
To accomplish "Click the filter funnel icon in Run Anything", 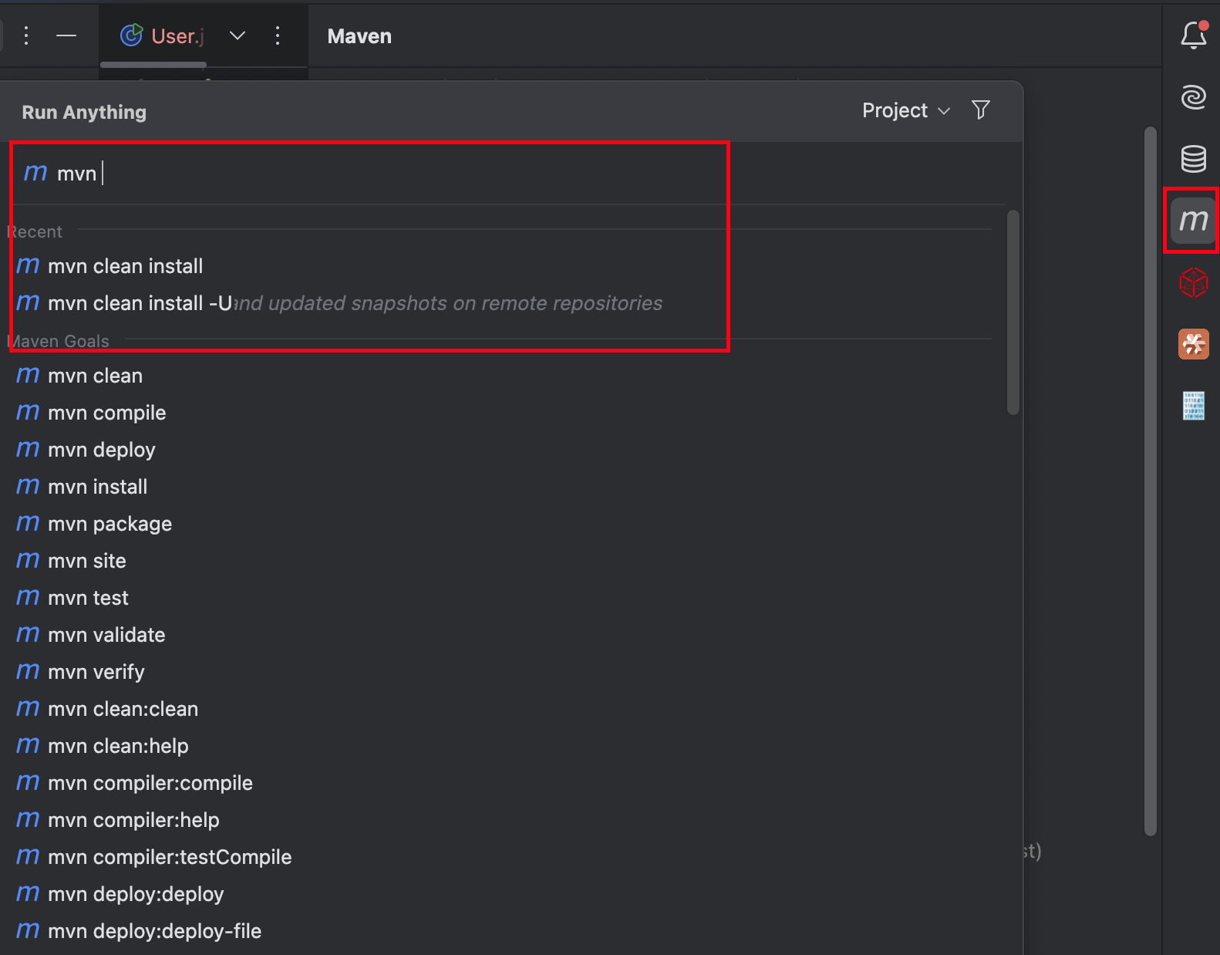I will tap(981, 110).
